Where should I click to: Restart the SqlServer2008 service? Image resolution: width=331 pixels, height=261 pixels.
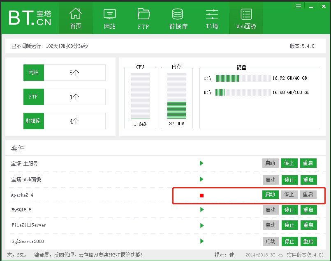coord(309,241)
